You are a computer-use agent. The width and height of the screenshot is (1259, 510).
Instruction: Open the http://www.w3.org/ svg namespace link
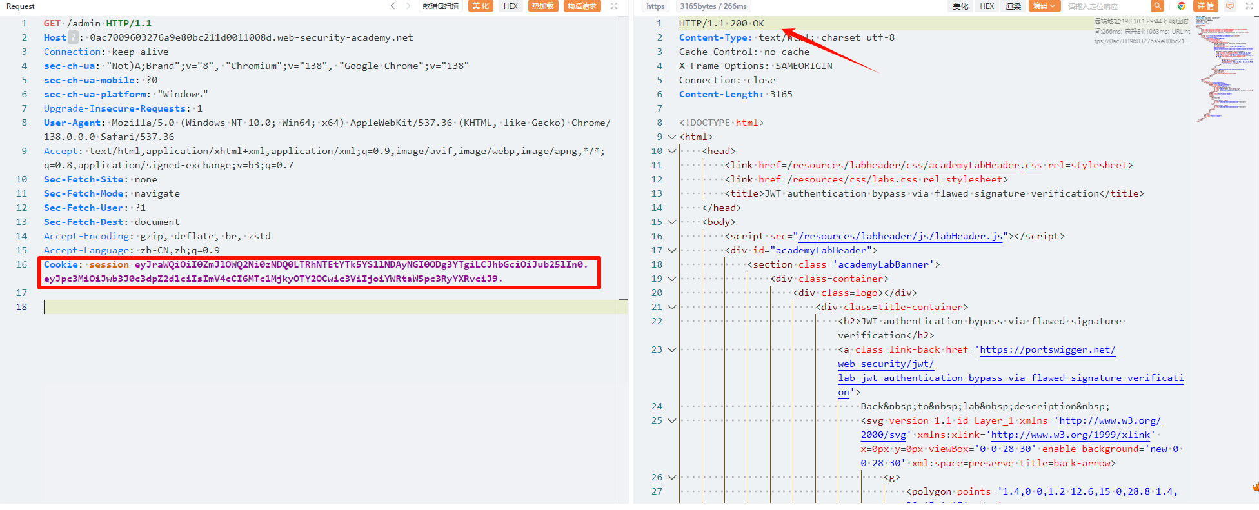pos(1110,420)
